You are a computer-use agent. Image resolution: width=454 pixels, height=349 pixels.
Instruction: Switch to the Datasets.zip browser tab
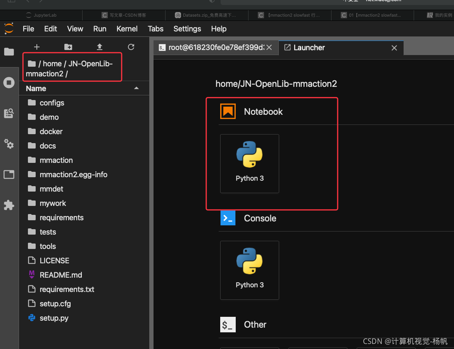pyautogui.click(x=207, y=15)
